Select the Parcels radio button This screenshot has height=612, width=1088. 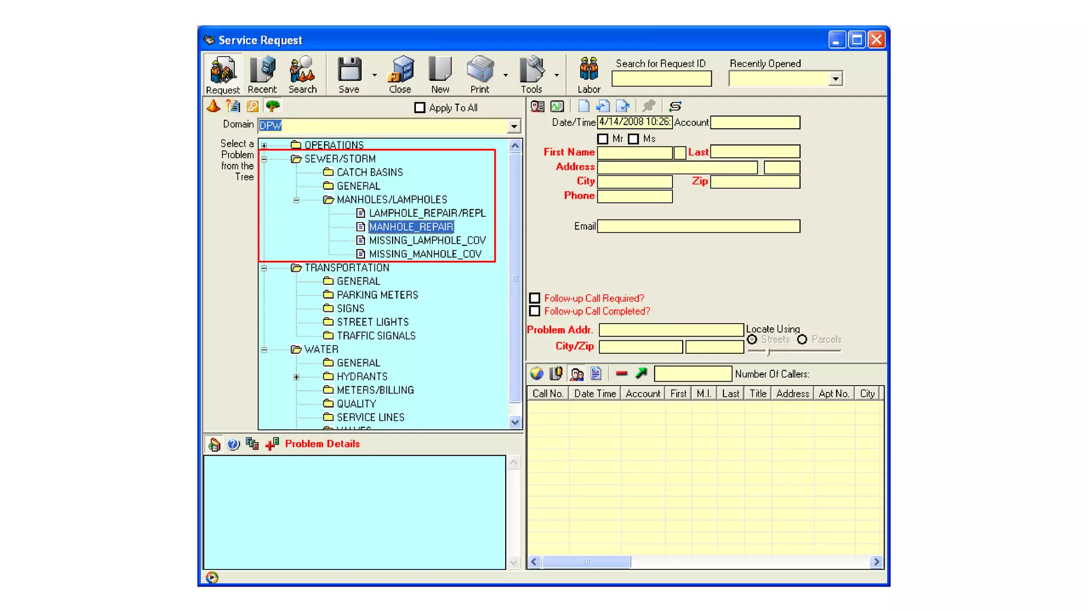(x=802, y=339)
